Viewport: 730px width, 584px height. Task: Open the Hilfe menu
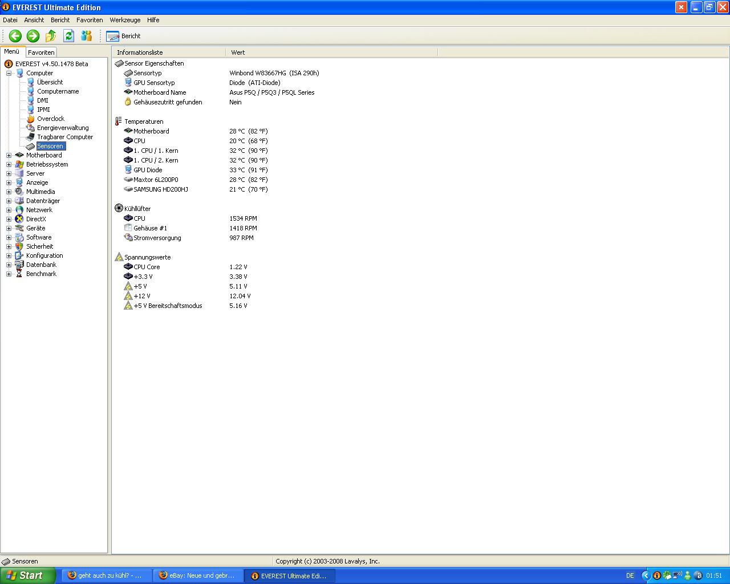[x=153, y=20]
